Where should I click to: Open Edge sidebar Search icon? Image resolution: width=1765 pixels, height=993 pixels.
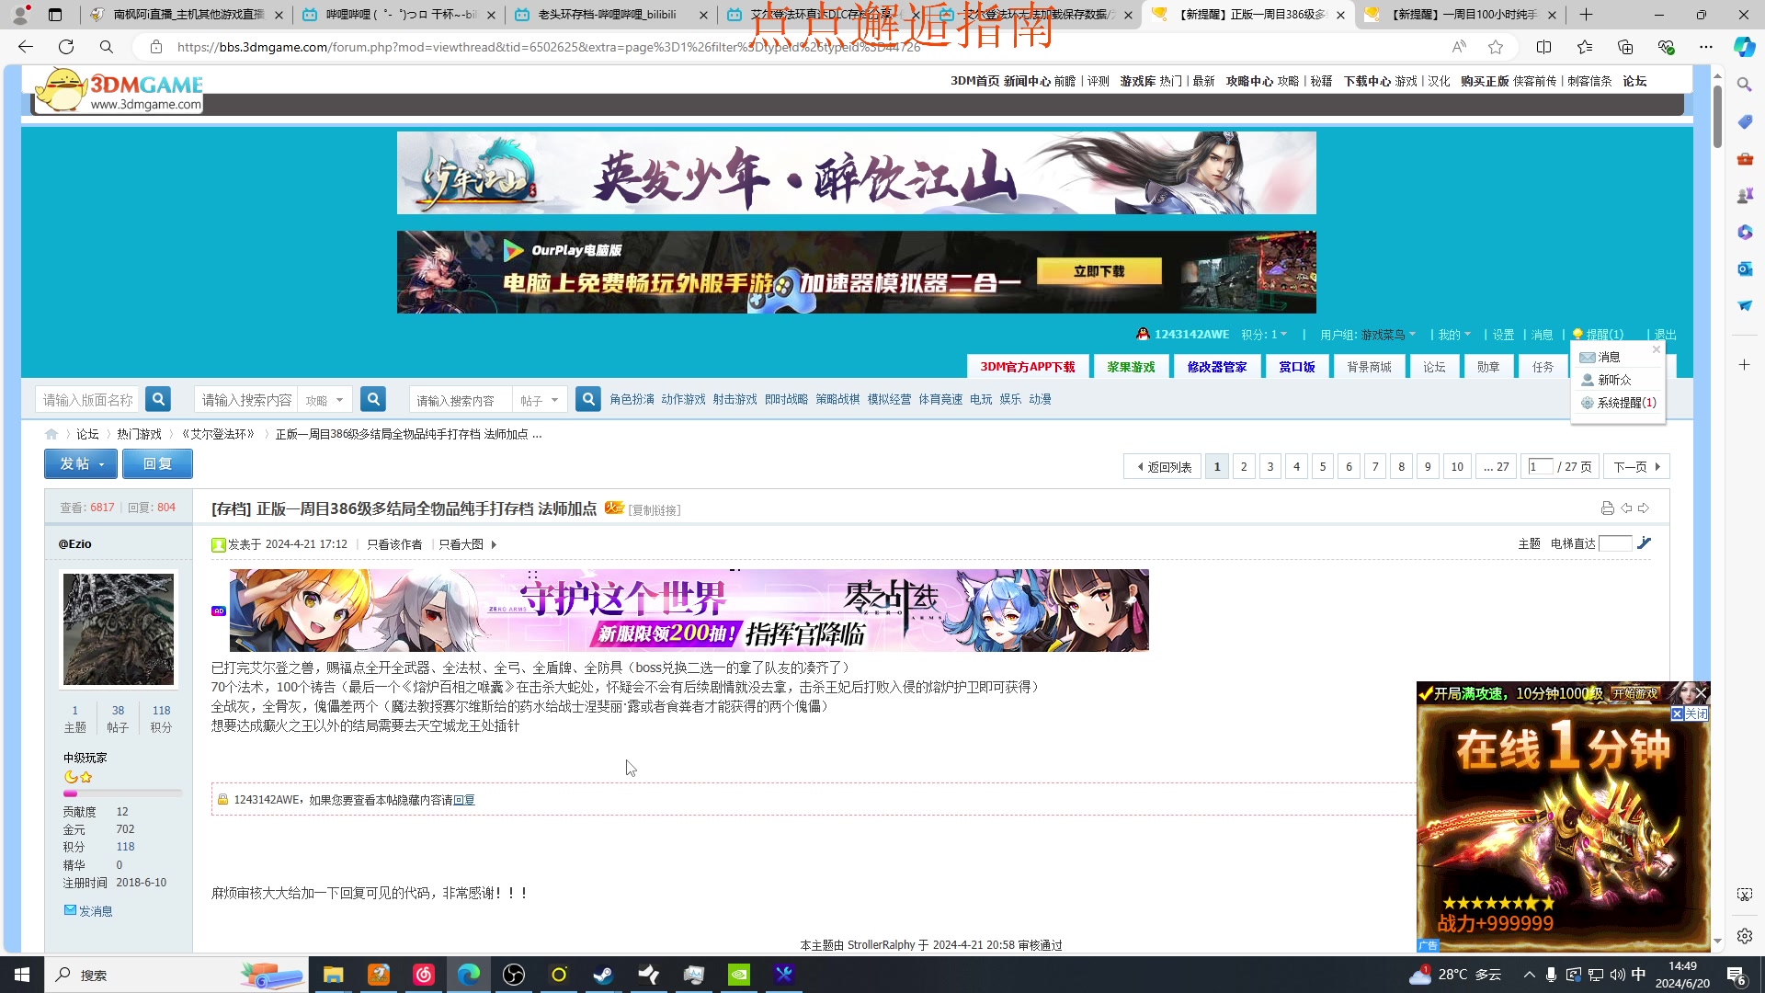[x=1744, y=85]
